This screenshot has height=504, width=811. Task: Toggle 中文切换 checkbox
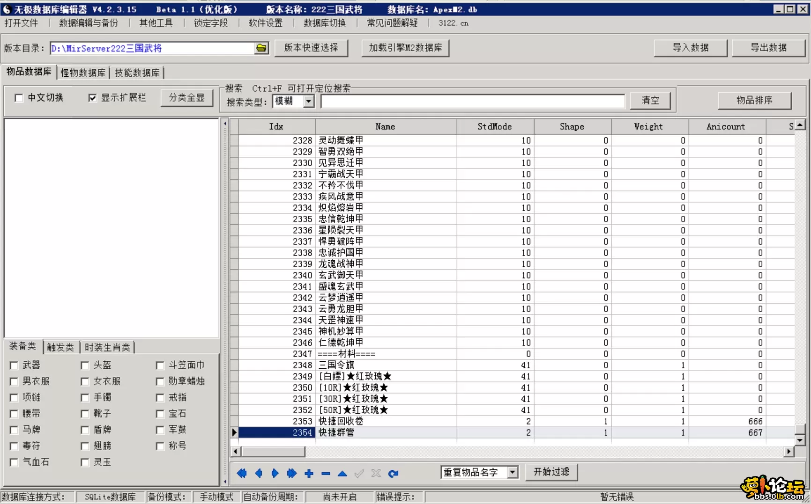tap(19, 98)
